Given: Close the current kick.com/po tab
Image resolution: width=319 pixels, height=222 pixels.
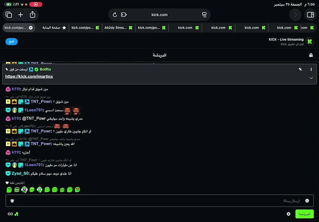Looking at the screenshot, I should click(x=31, y=28).
